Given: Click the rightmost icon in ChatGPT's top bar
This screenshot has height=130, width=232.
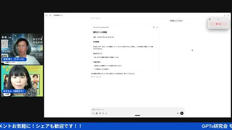Looking at the screenshot, I should [228, 15].
